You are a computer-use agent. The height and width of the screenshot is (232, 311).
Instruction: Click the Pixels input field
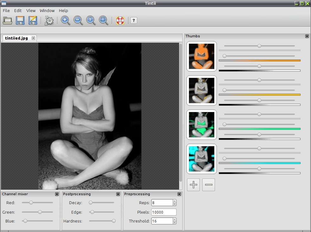(x=164, y=212)
